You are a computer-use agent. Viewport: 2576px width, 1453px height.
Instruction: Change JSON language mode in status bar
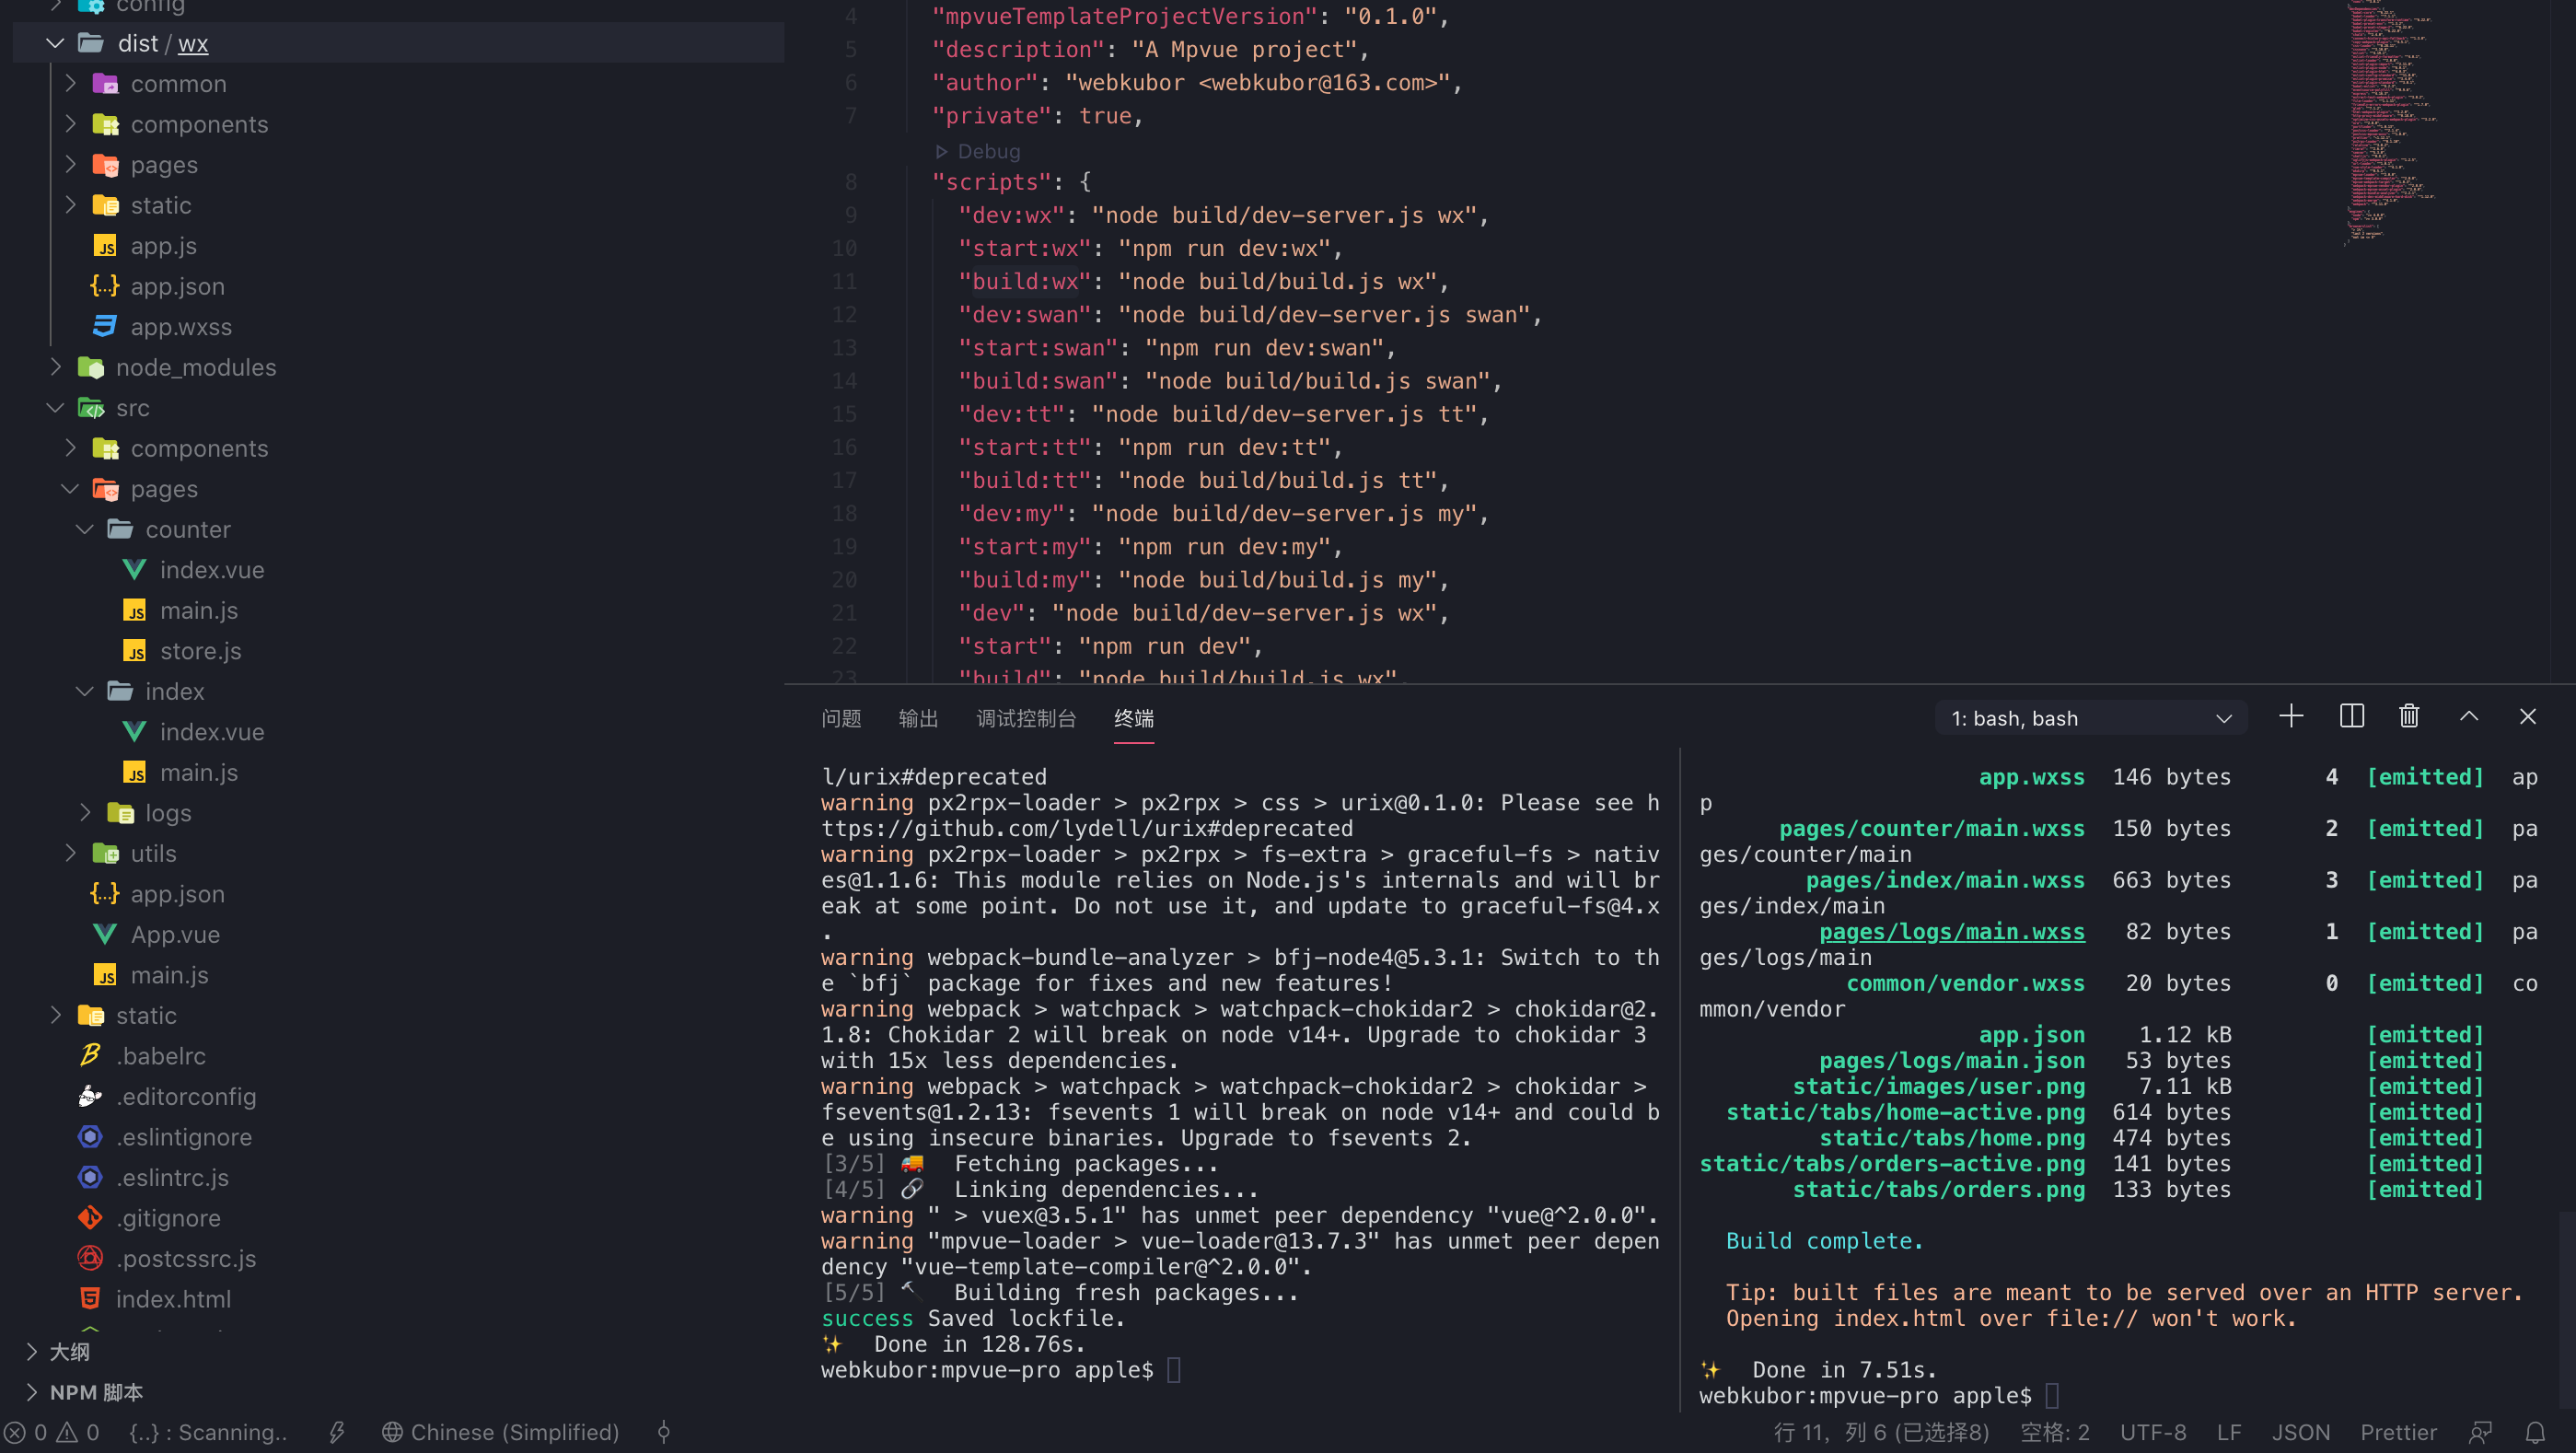[x=2300, y=1432]
